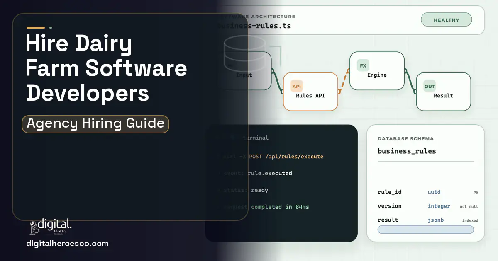This screenshot has width=498, height=261.
Task: Click the terminal title label
Action: 256,138
